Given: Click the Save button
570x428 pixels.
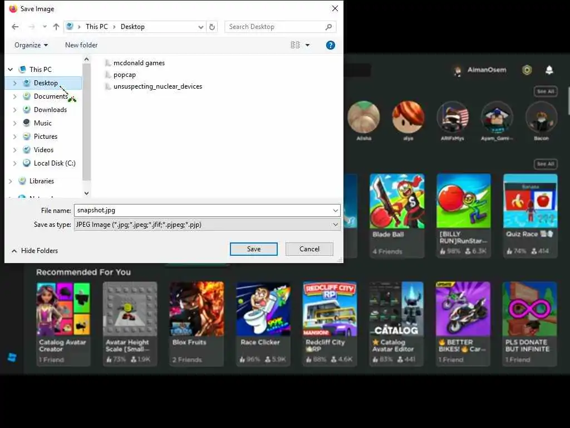Looking at the screenshot, I should point(254,249).
